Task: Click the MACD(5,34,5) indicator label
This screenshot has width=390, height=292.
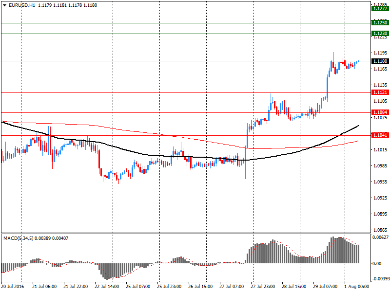Action: pos(18,238)
